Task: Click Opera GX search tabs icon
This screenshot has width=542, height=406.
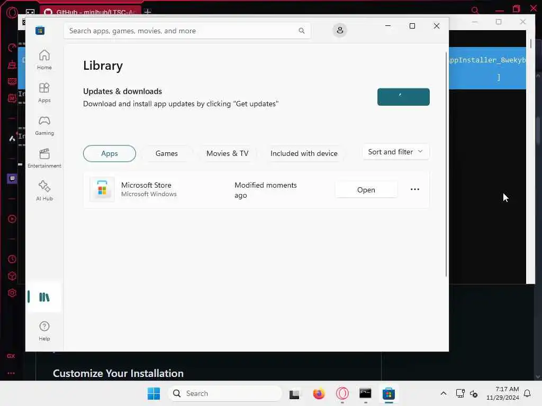Action: pyautogui.click(x=475, y=10)
